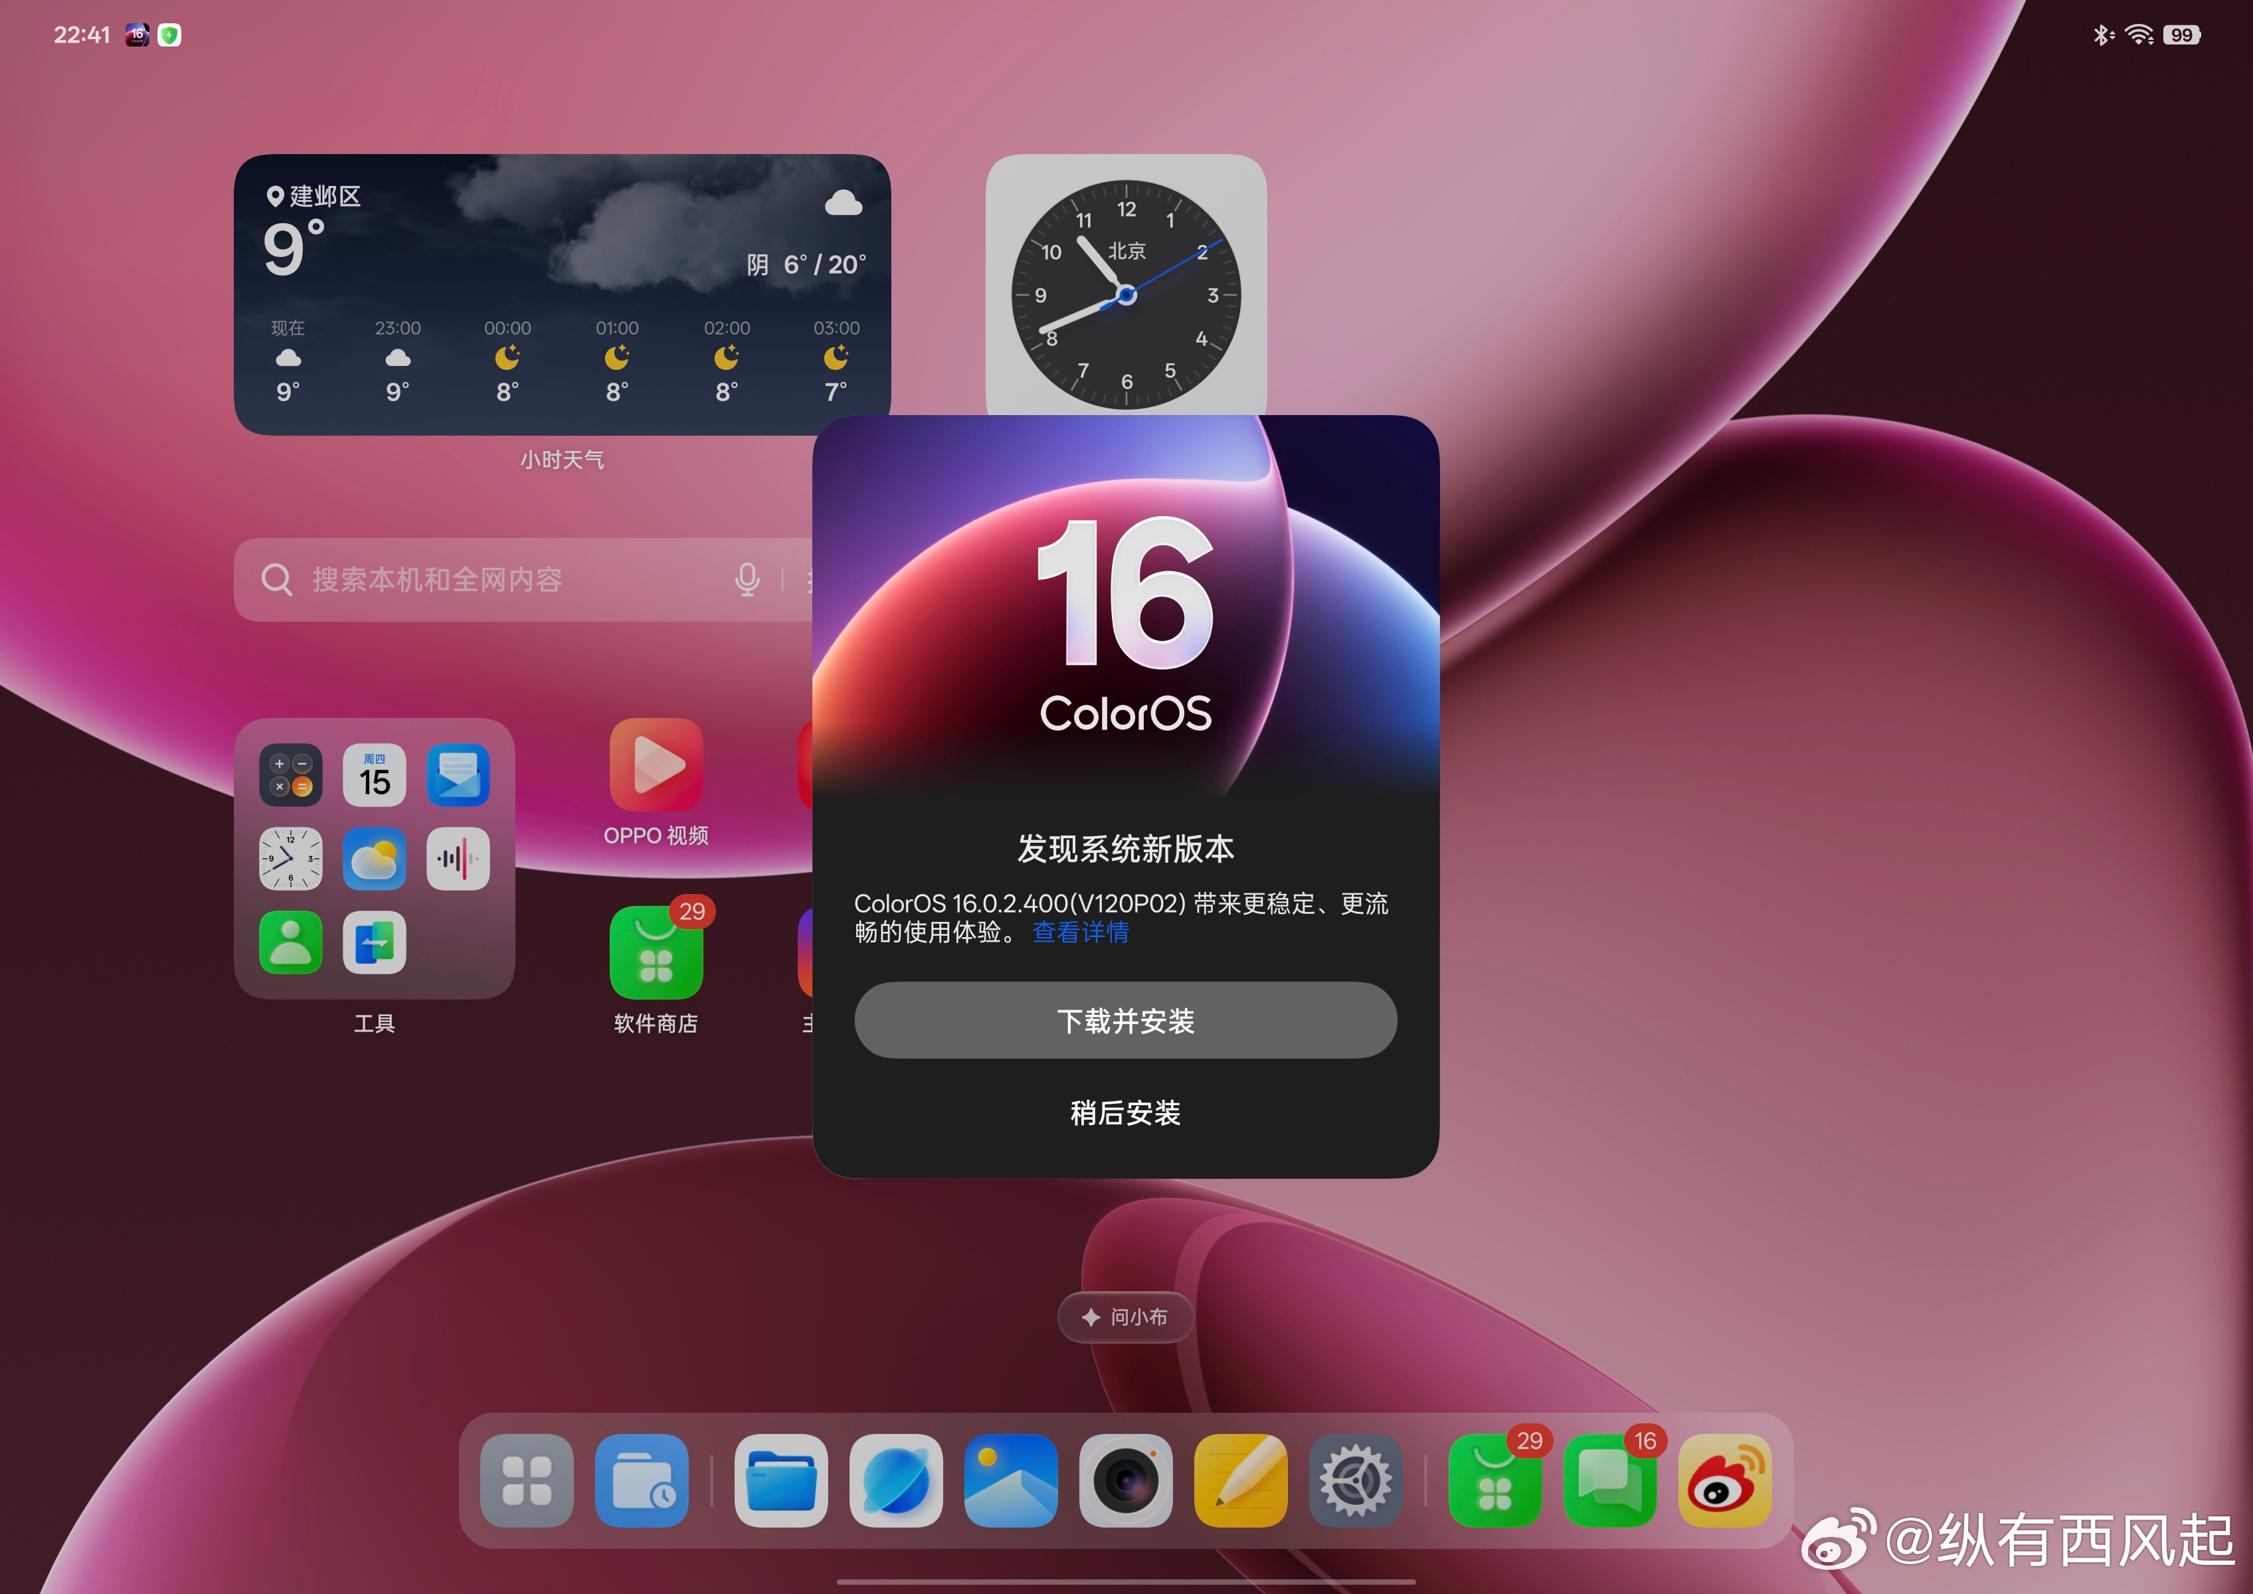Open the 建邺区 weather widget
2253x1594 pixels.
[561, 294]
